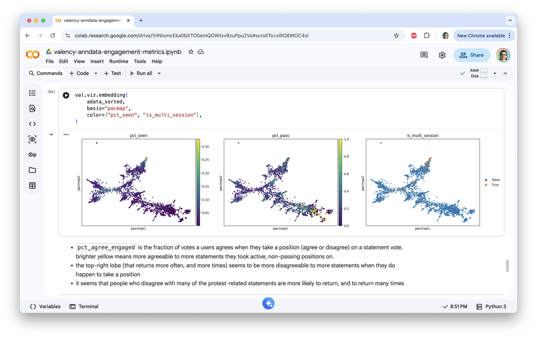Click the Share button
This screenshot has height=339, width=537.
471,55
